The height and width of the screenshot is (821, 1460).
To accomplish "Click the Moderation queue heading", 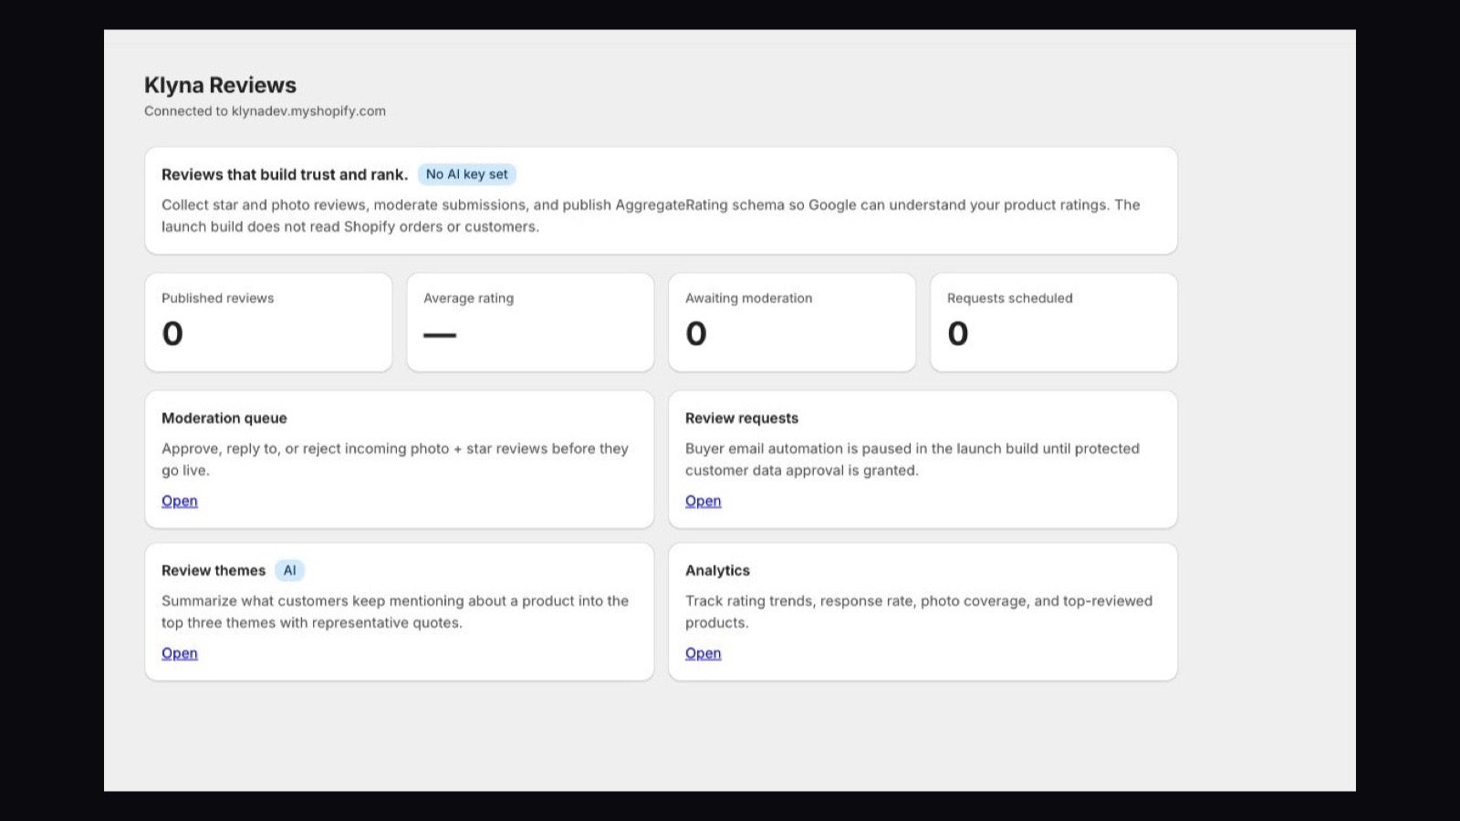I will pyautogui.click(x=224, y=418).
